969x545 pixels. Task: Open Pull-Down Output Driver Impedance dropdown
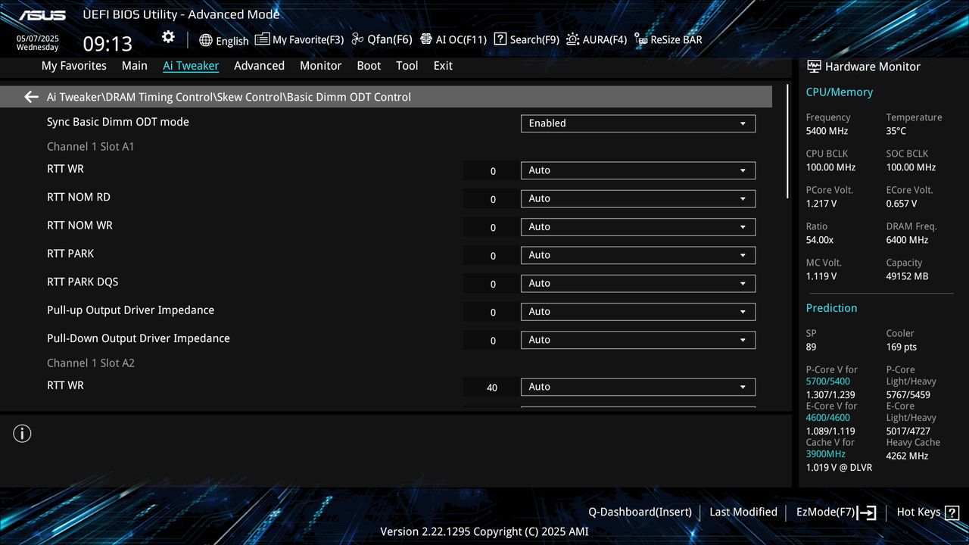pos(638,340)
